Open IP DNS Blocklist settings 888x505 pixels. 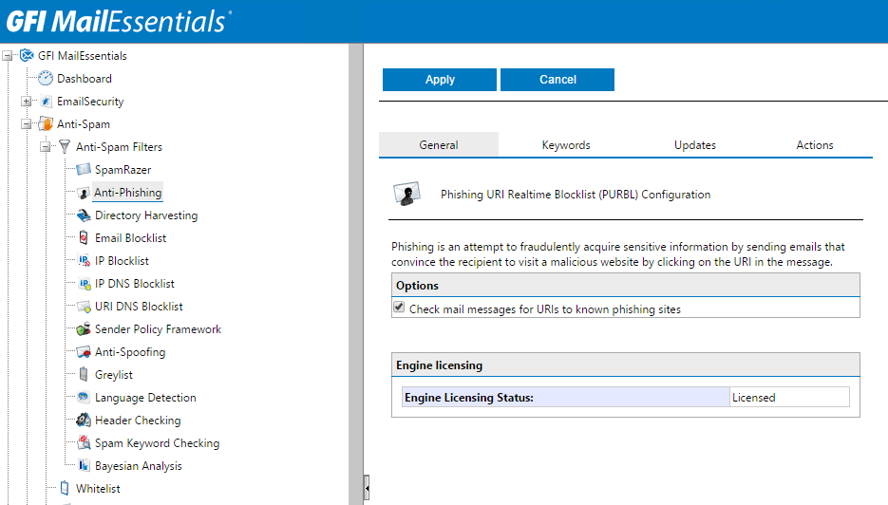134,284
